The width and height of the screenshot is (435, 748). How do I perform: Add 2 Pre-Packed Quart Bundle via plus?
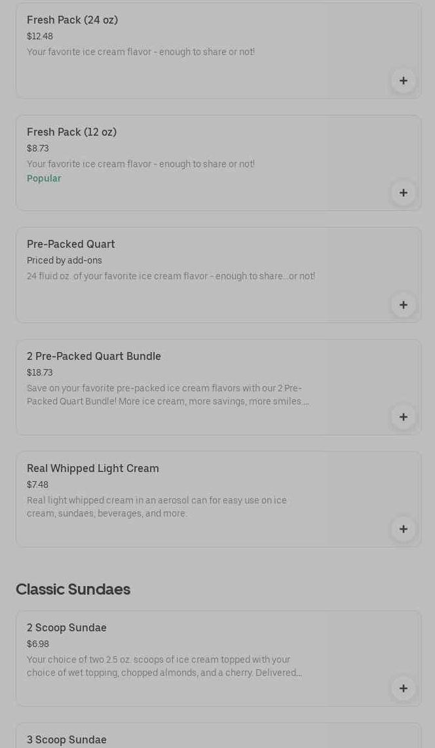pyautogui.click(x=404, y=417)
